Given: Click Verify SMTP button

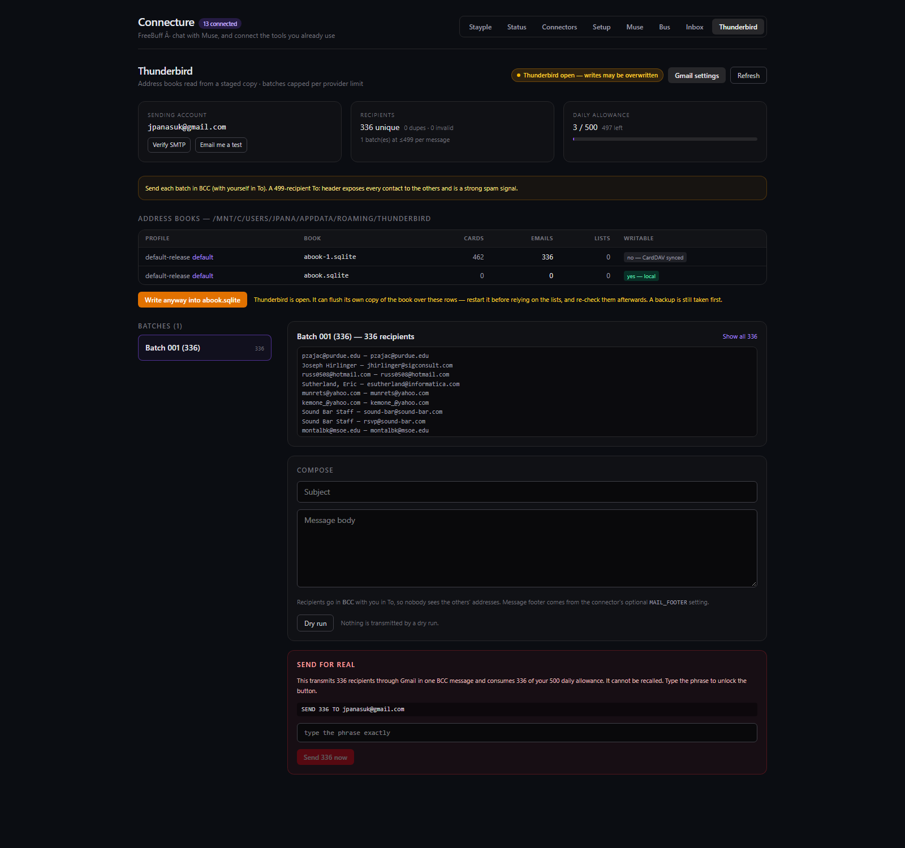Looking at the screenshot, I should 169,145.
